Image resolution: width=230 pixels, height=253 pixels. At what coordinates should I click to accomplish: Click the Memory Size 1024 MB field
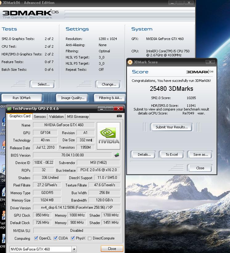pos(47,200)
